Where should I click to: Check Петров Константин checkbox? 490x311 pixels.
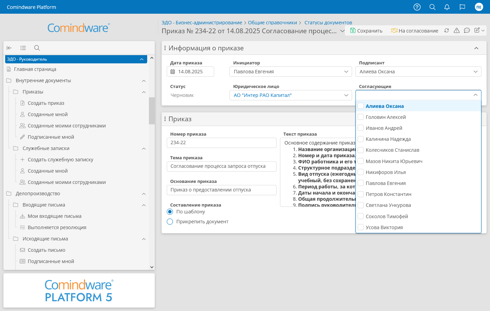tap(361, 194)
